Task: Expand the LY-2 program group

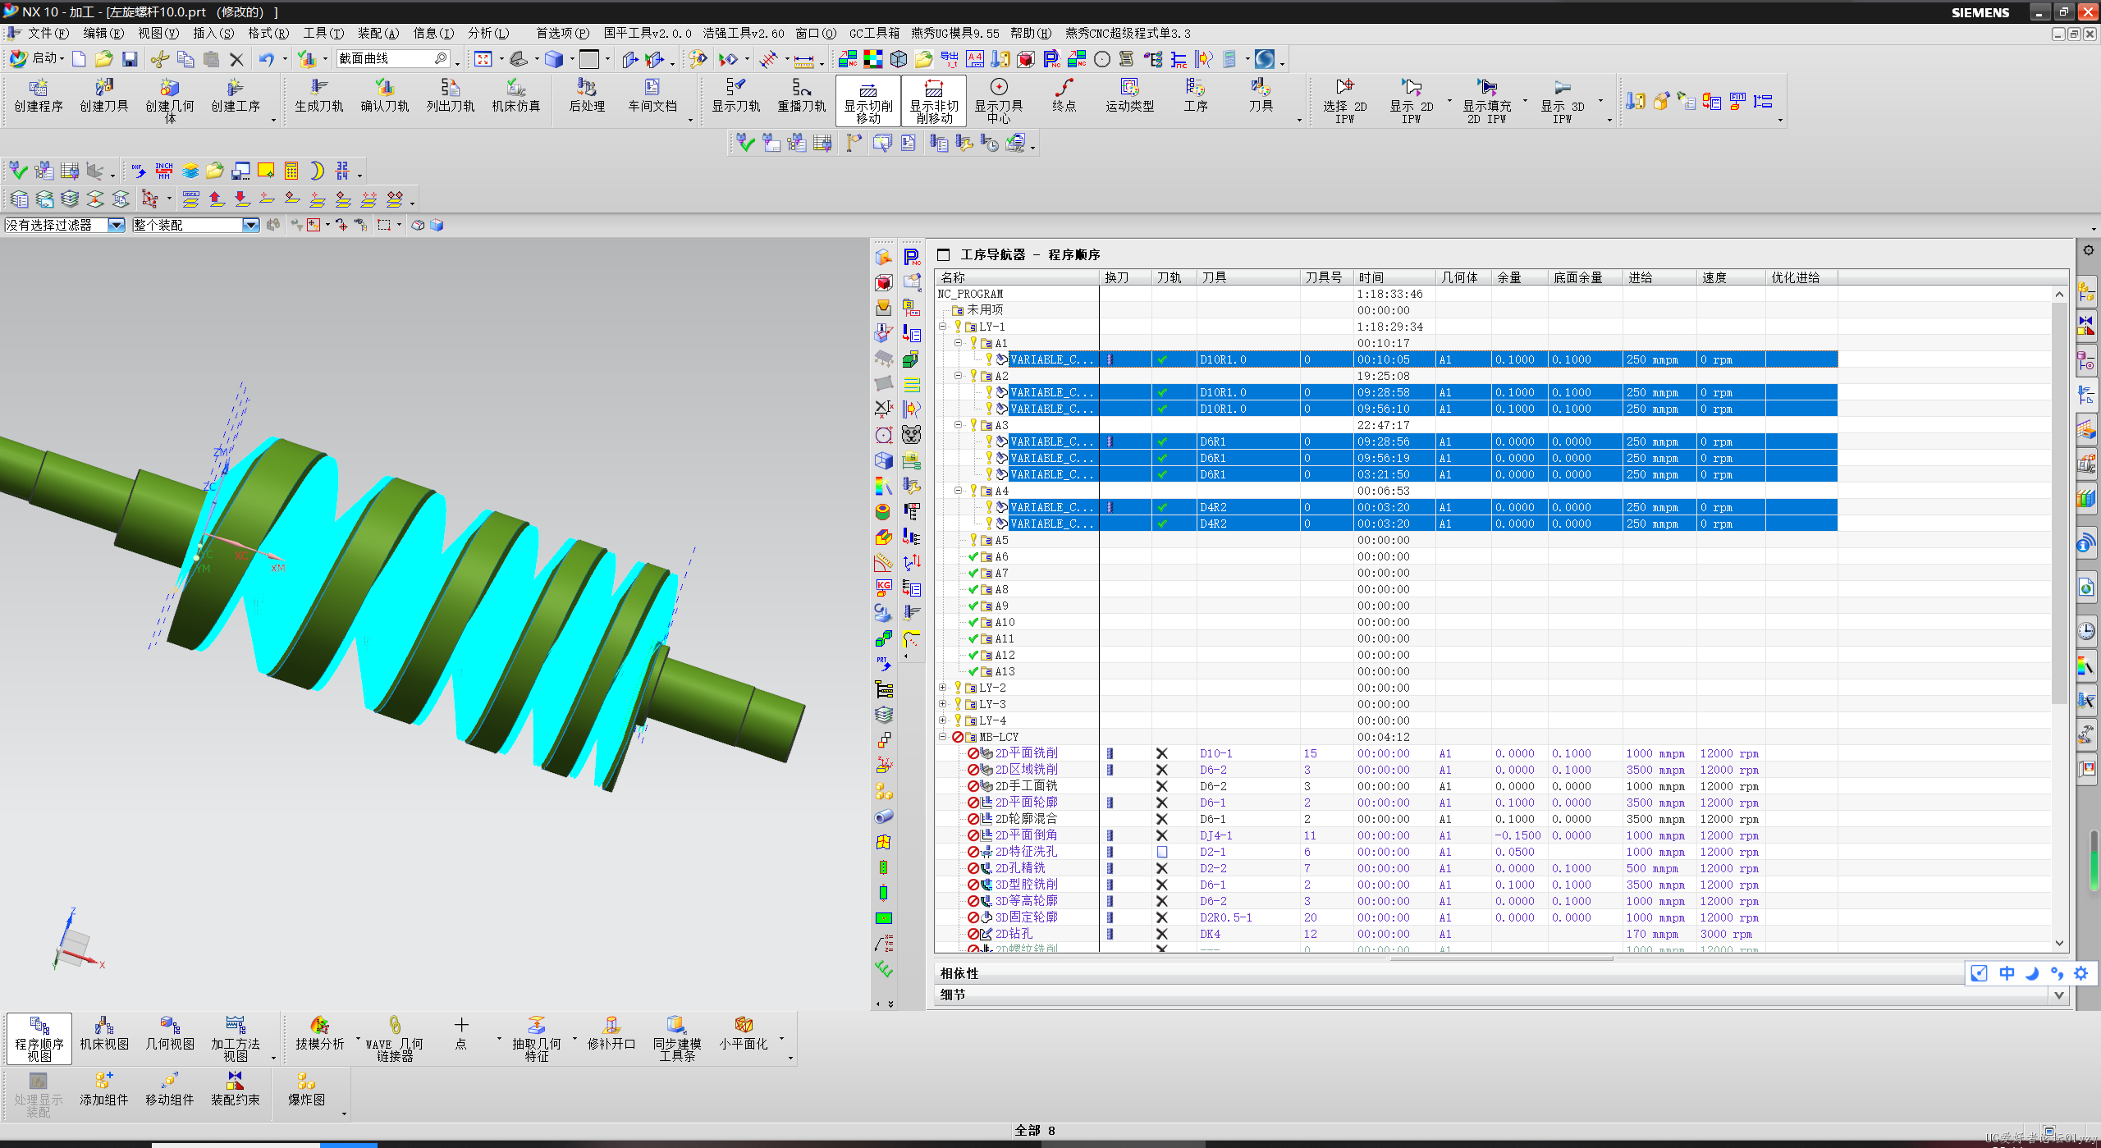Action: coord(943,688)
